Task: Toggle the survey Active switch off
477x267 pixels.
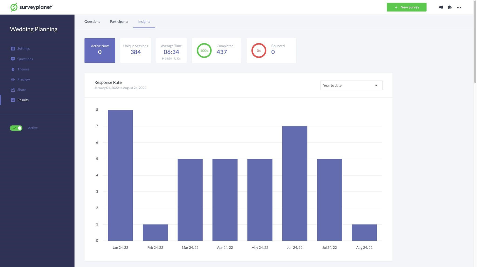Action: tap(16, 128)
